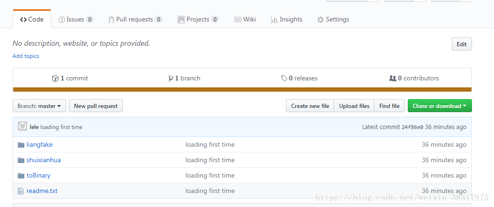Viewport: 494px width, 207px height.
Task: Click the Find file button
Action: [x=389, y=106]
